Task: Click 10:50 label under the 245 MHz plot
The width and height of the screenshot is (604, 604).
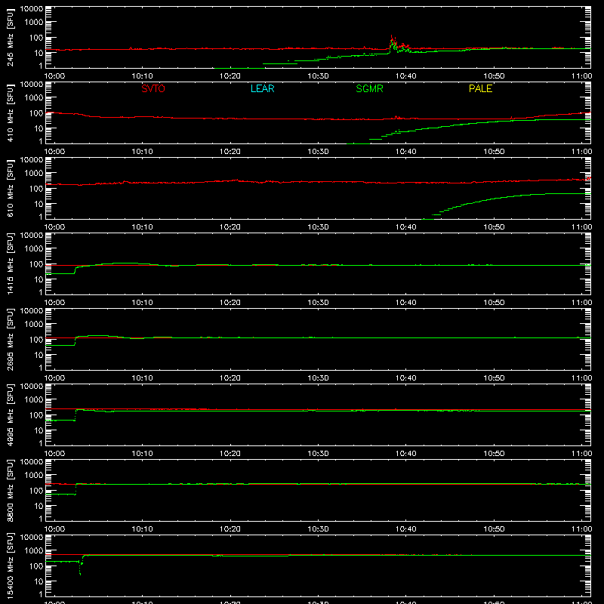Action: click(x=494, y=76)
